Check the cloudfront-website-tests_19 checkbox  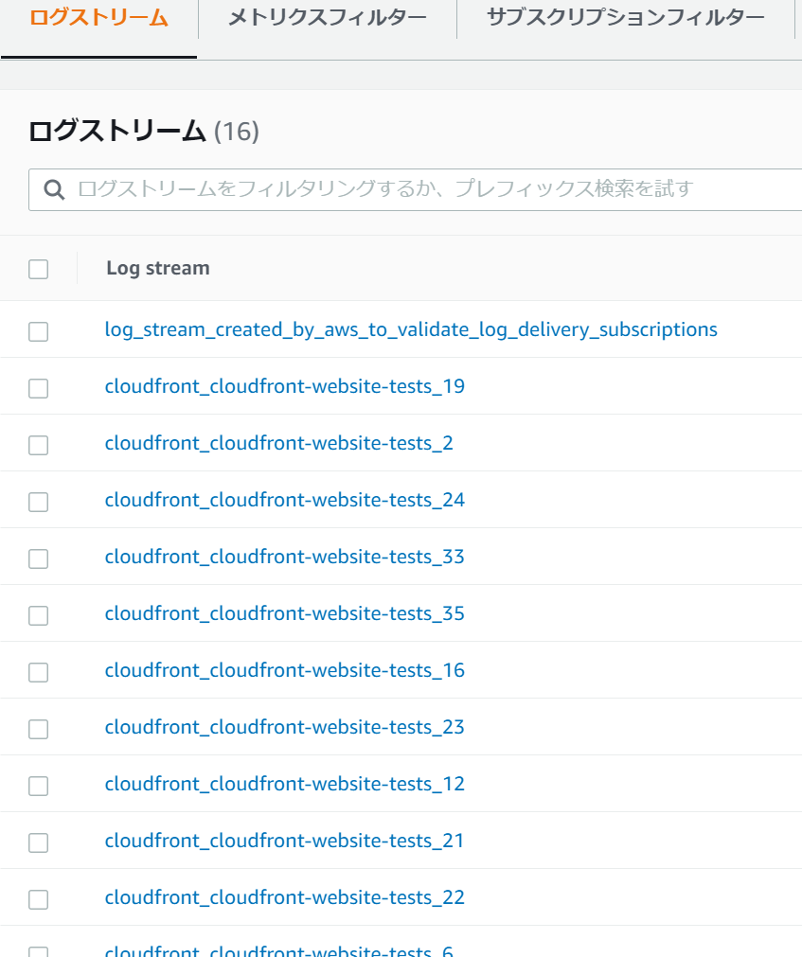pos(38,387)
